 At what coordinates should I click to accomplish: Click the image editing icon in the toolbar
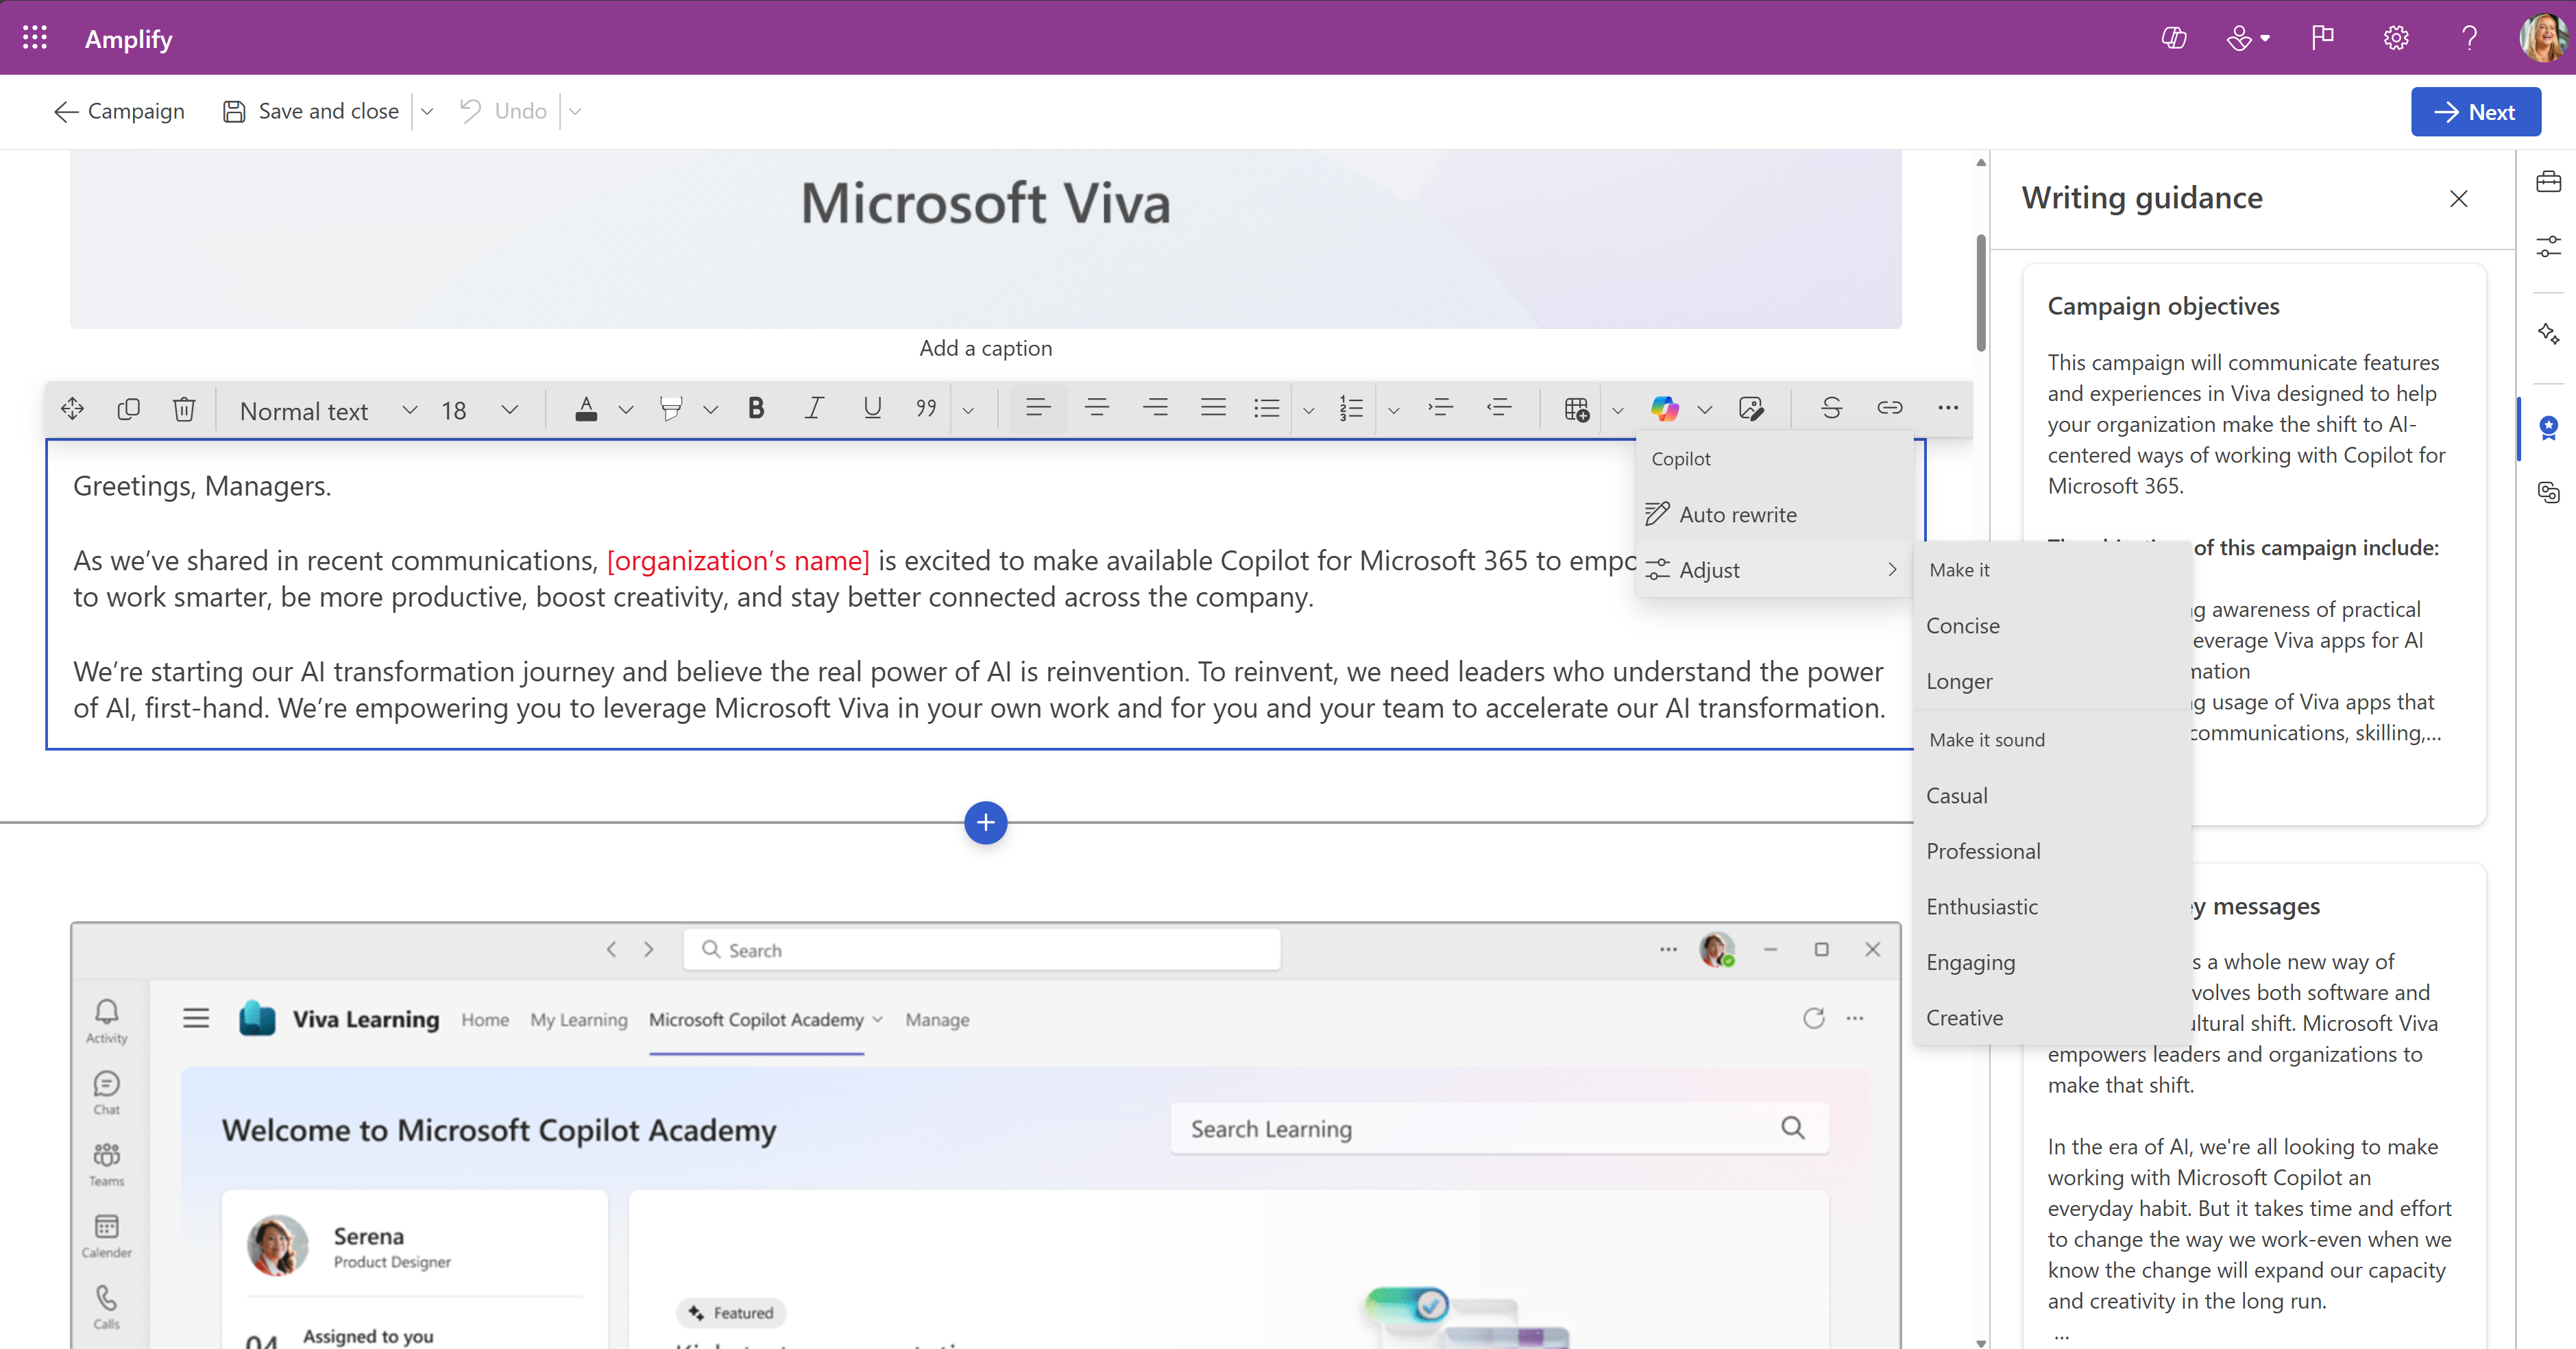click(x=1753, y=408)
